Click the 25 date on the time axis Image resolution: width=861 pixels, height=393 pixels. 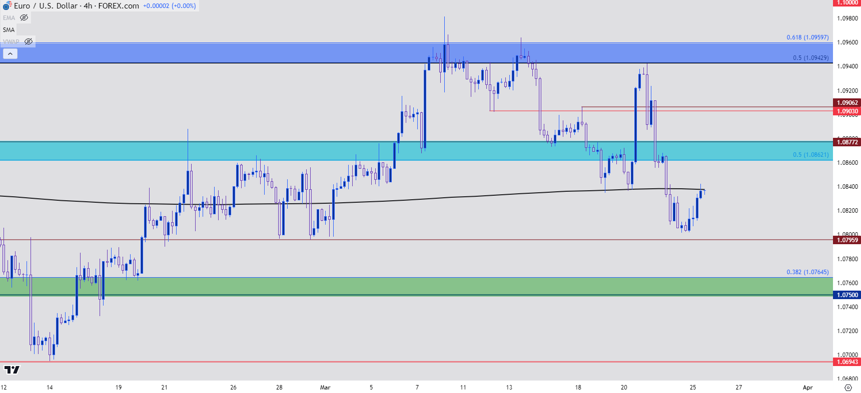[x=693, y=388]
